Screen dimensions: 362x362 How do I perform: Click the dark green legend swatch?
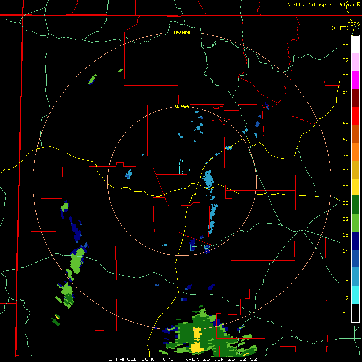[x=355, y=205]
